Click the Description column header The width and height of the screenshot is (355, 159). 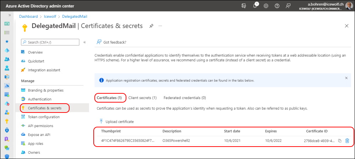click(x=172, y=131)
